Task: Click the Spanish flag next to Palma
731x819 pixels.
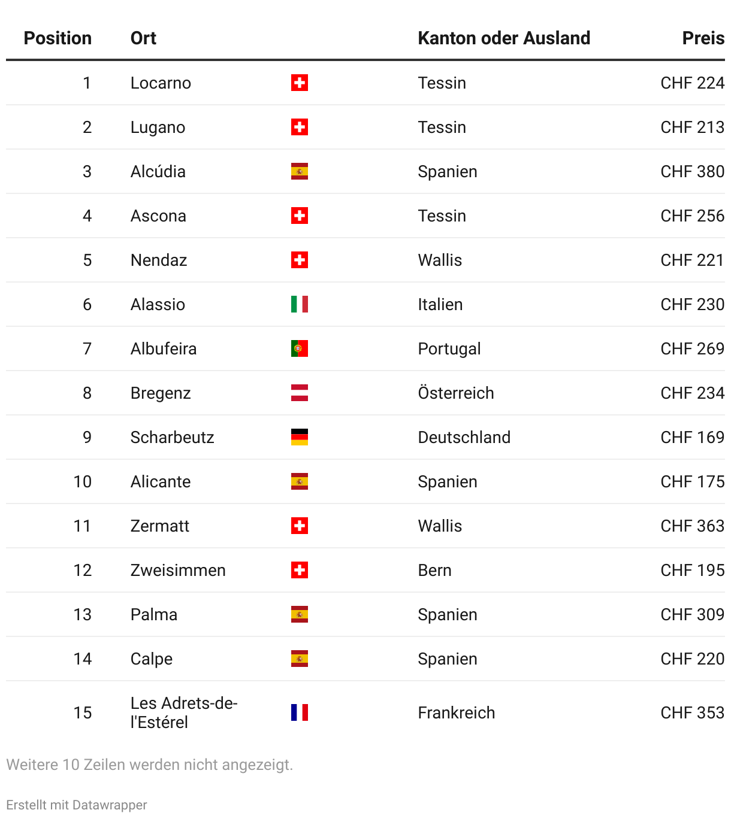Action: 300,614
